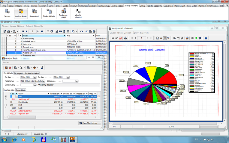Click the print icon in chart window toolbar

pyautogui.click(x=125, y=38)
